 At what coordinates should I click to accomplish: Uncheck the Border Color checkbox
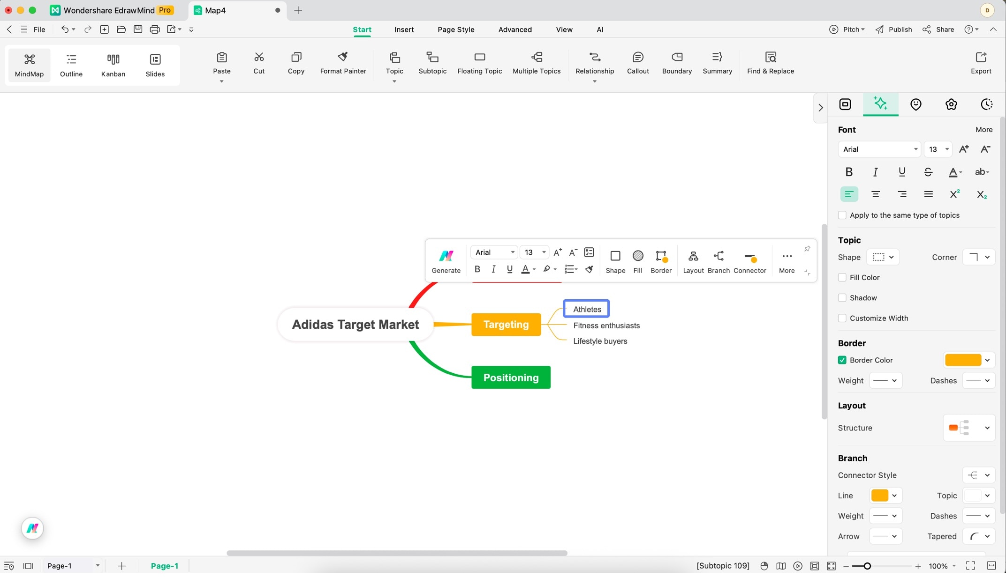(x=842, y=360)
